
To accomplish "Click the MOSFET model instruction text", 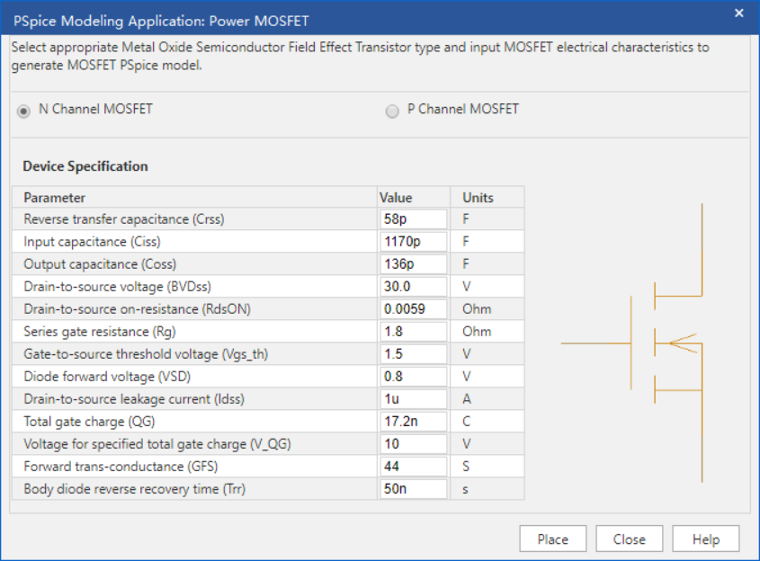I will pos(360,57).
